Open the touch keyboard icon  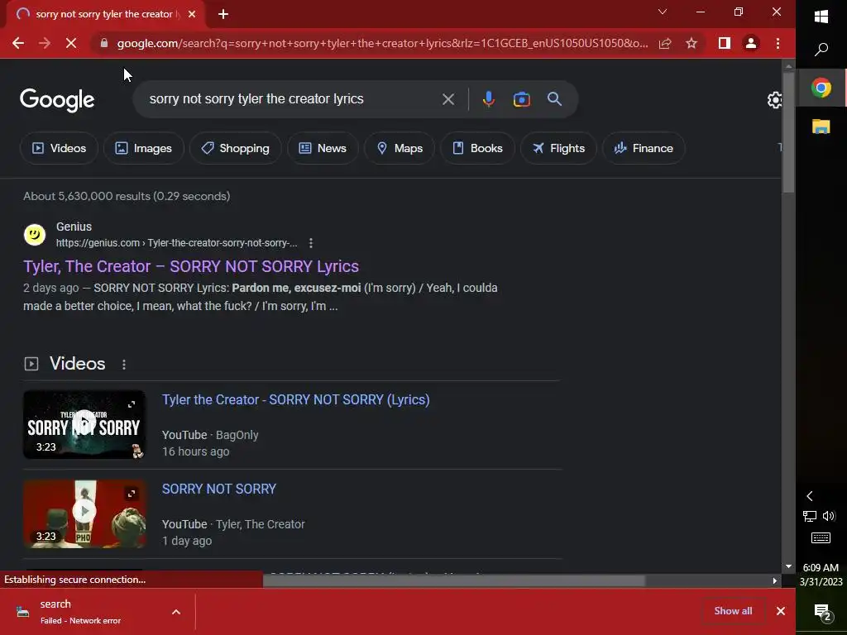pyautogui.click(x=821, y=537)
